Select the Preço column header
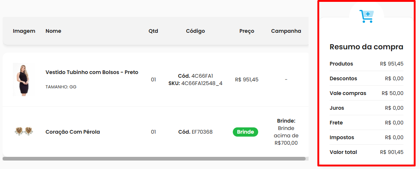This screenshot has width=420, height=169. (x=247, y=31)
